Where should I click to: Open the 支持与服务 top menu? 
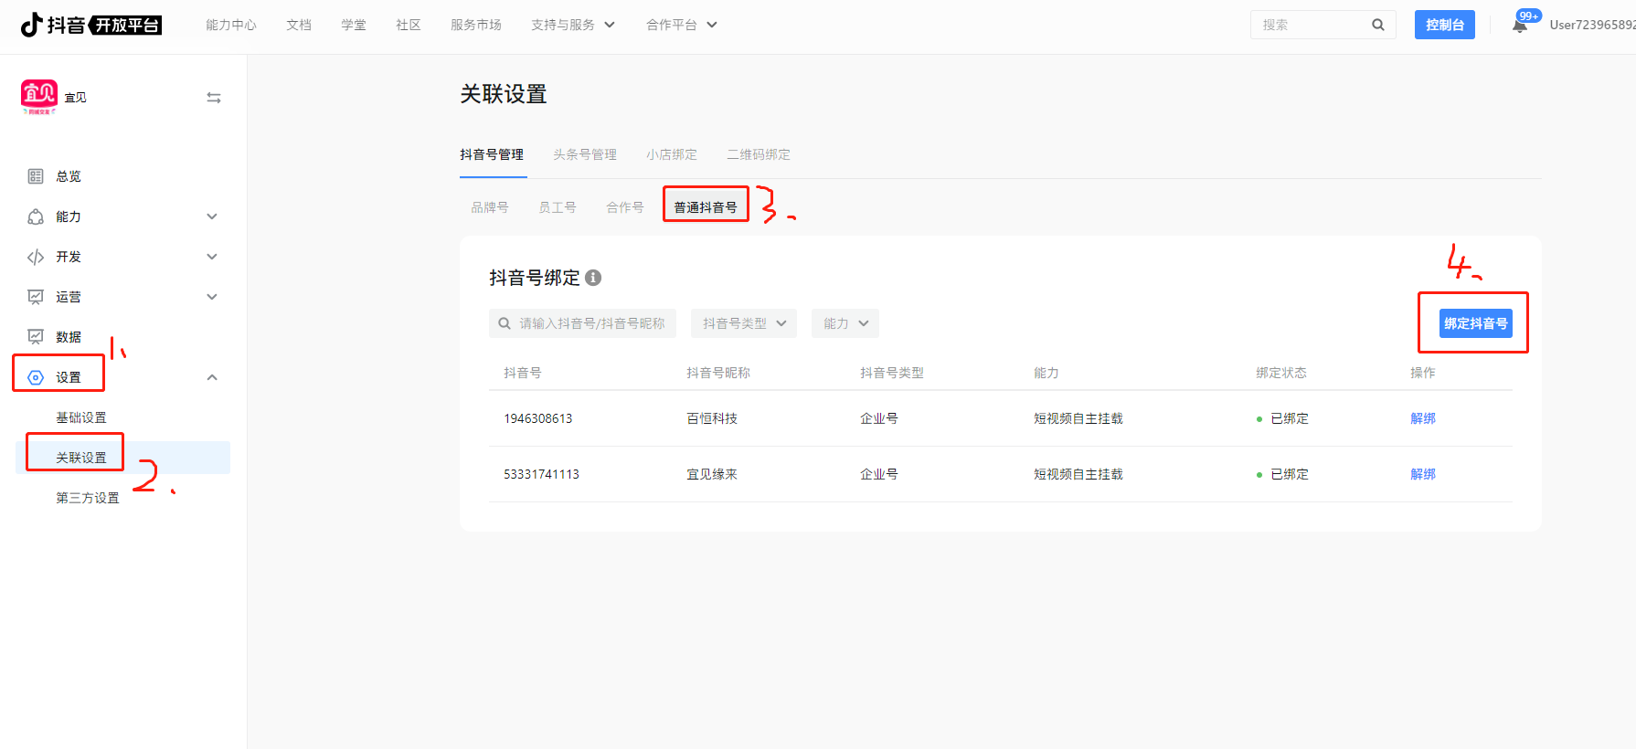tap(572, 25)
